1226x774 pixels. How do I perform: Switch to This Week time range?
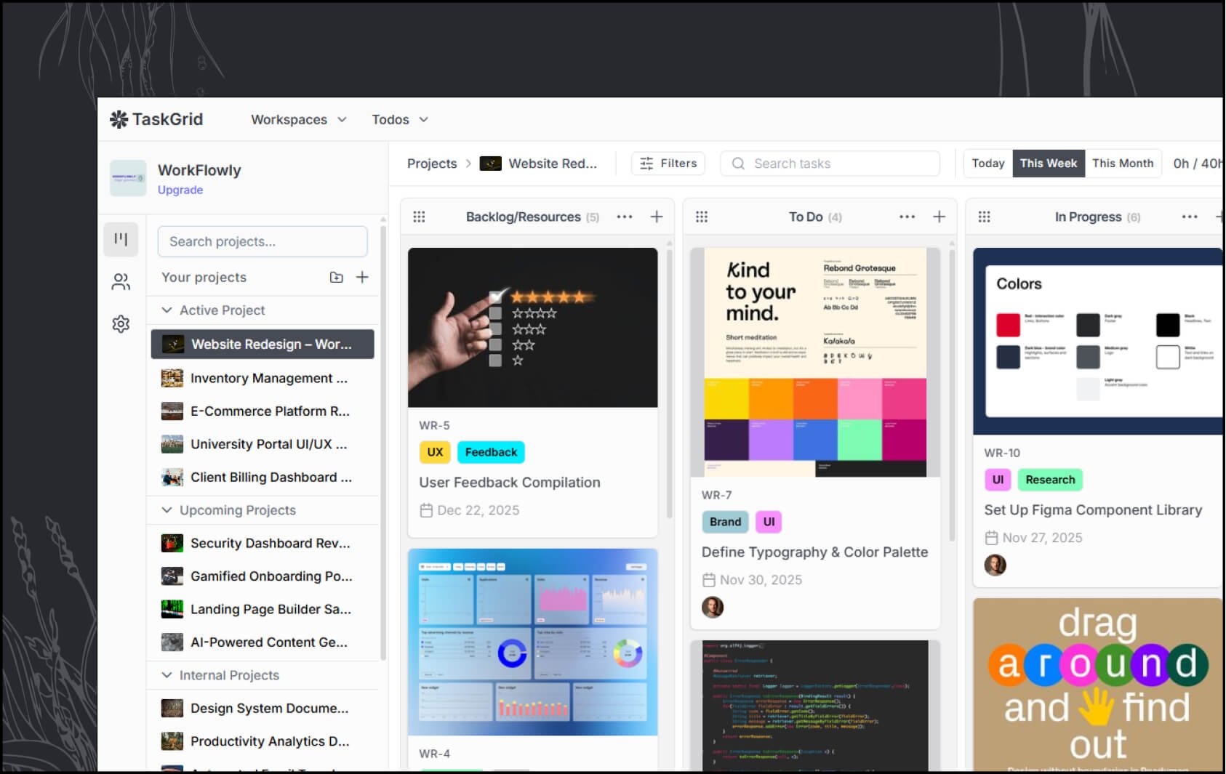point(1048,164)
